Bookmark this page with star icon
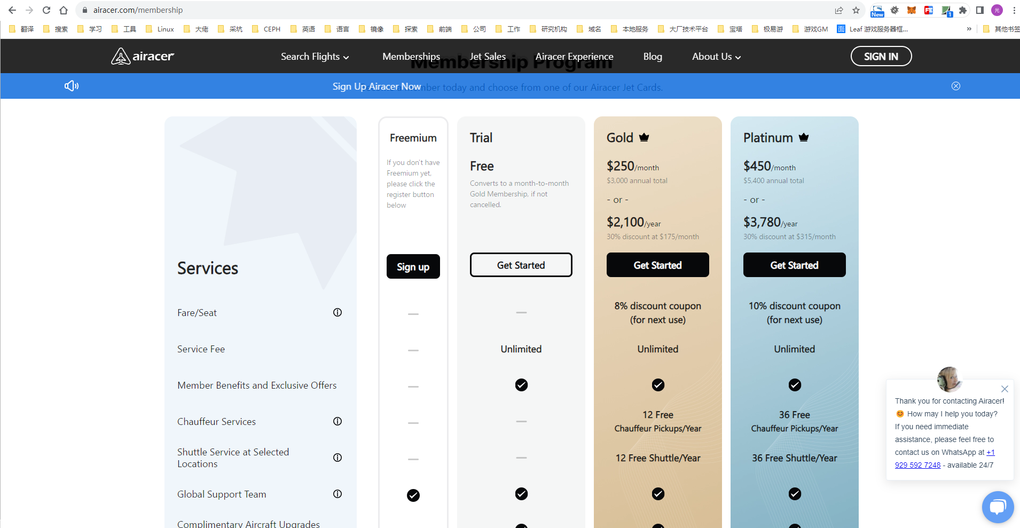1020x528 pixels. click(x=856, y=10)
